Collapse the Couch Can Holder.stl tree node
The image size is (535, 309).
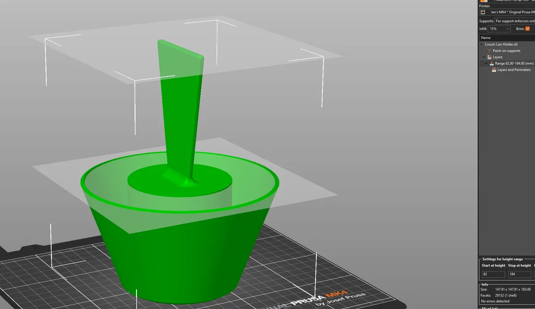(482, 44)
